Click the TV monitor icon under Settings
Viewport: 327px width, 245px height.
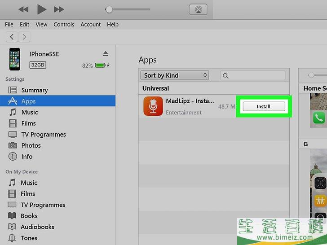13,134
